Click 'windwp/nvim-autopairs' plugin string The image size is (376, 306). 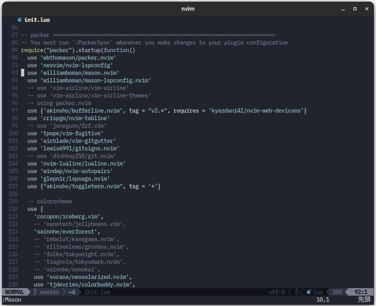click(77, 171)
